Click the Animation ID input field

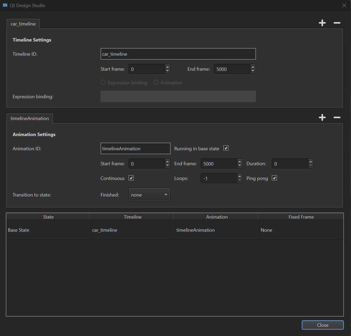(x=135, y=148)
